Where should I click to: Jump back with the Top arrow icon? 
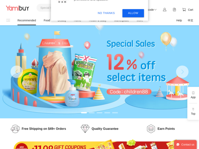coord(193,109)
